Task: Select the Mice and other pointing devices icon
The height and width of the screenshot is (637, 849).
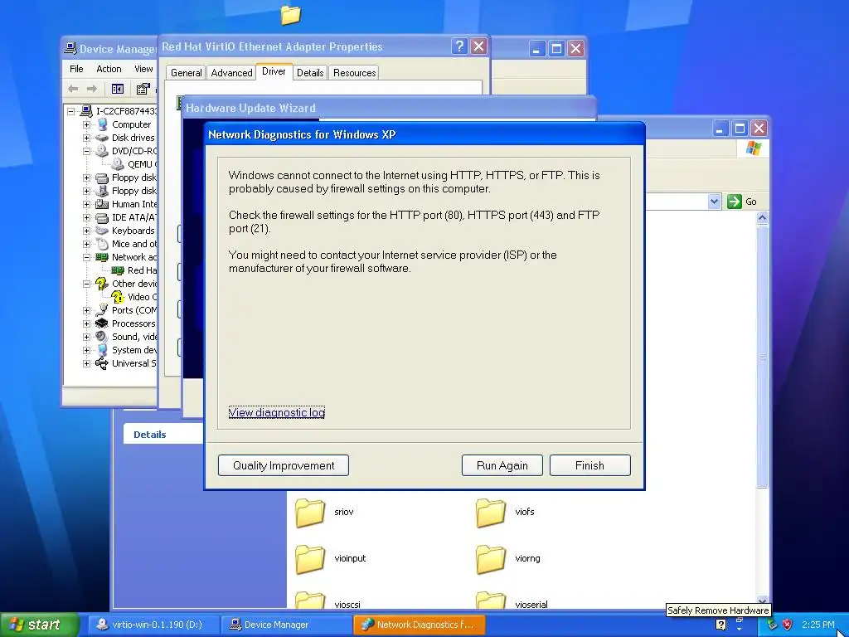Action: [102, 244]
